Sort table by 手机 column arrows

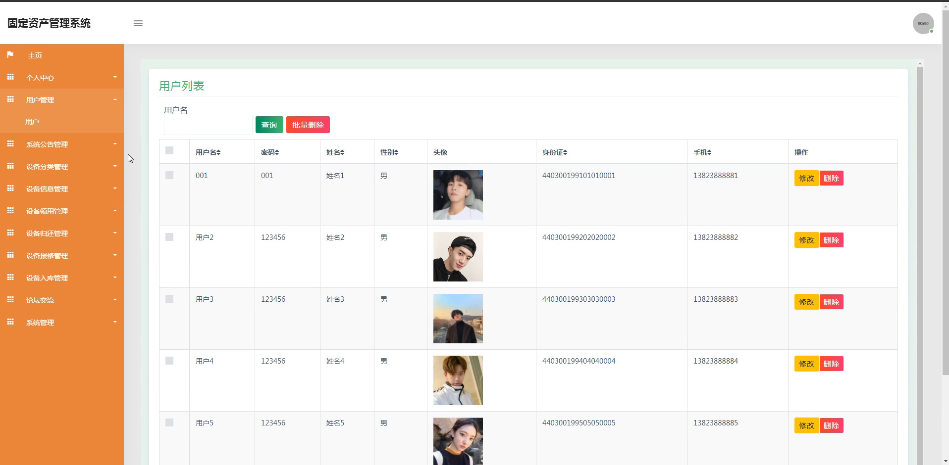(x=709, y=152)
